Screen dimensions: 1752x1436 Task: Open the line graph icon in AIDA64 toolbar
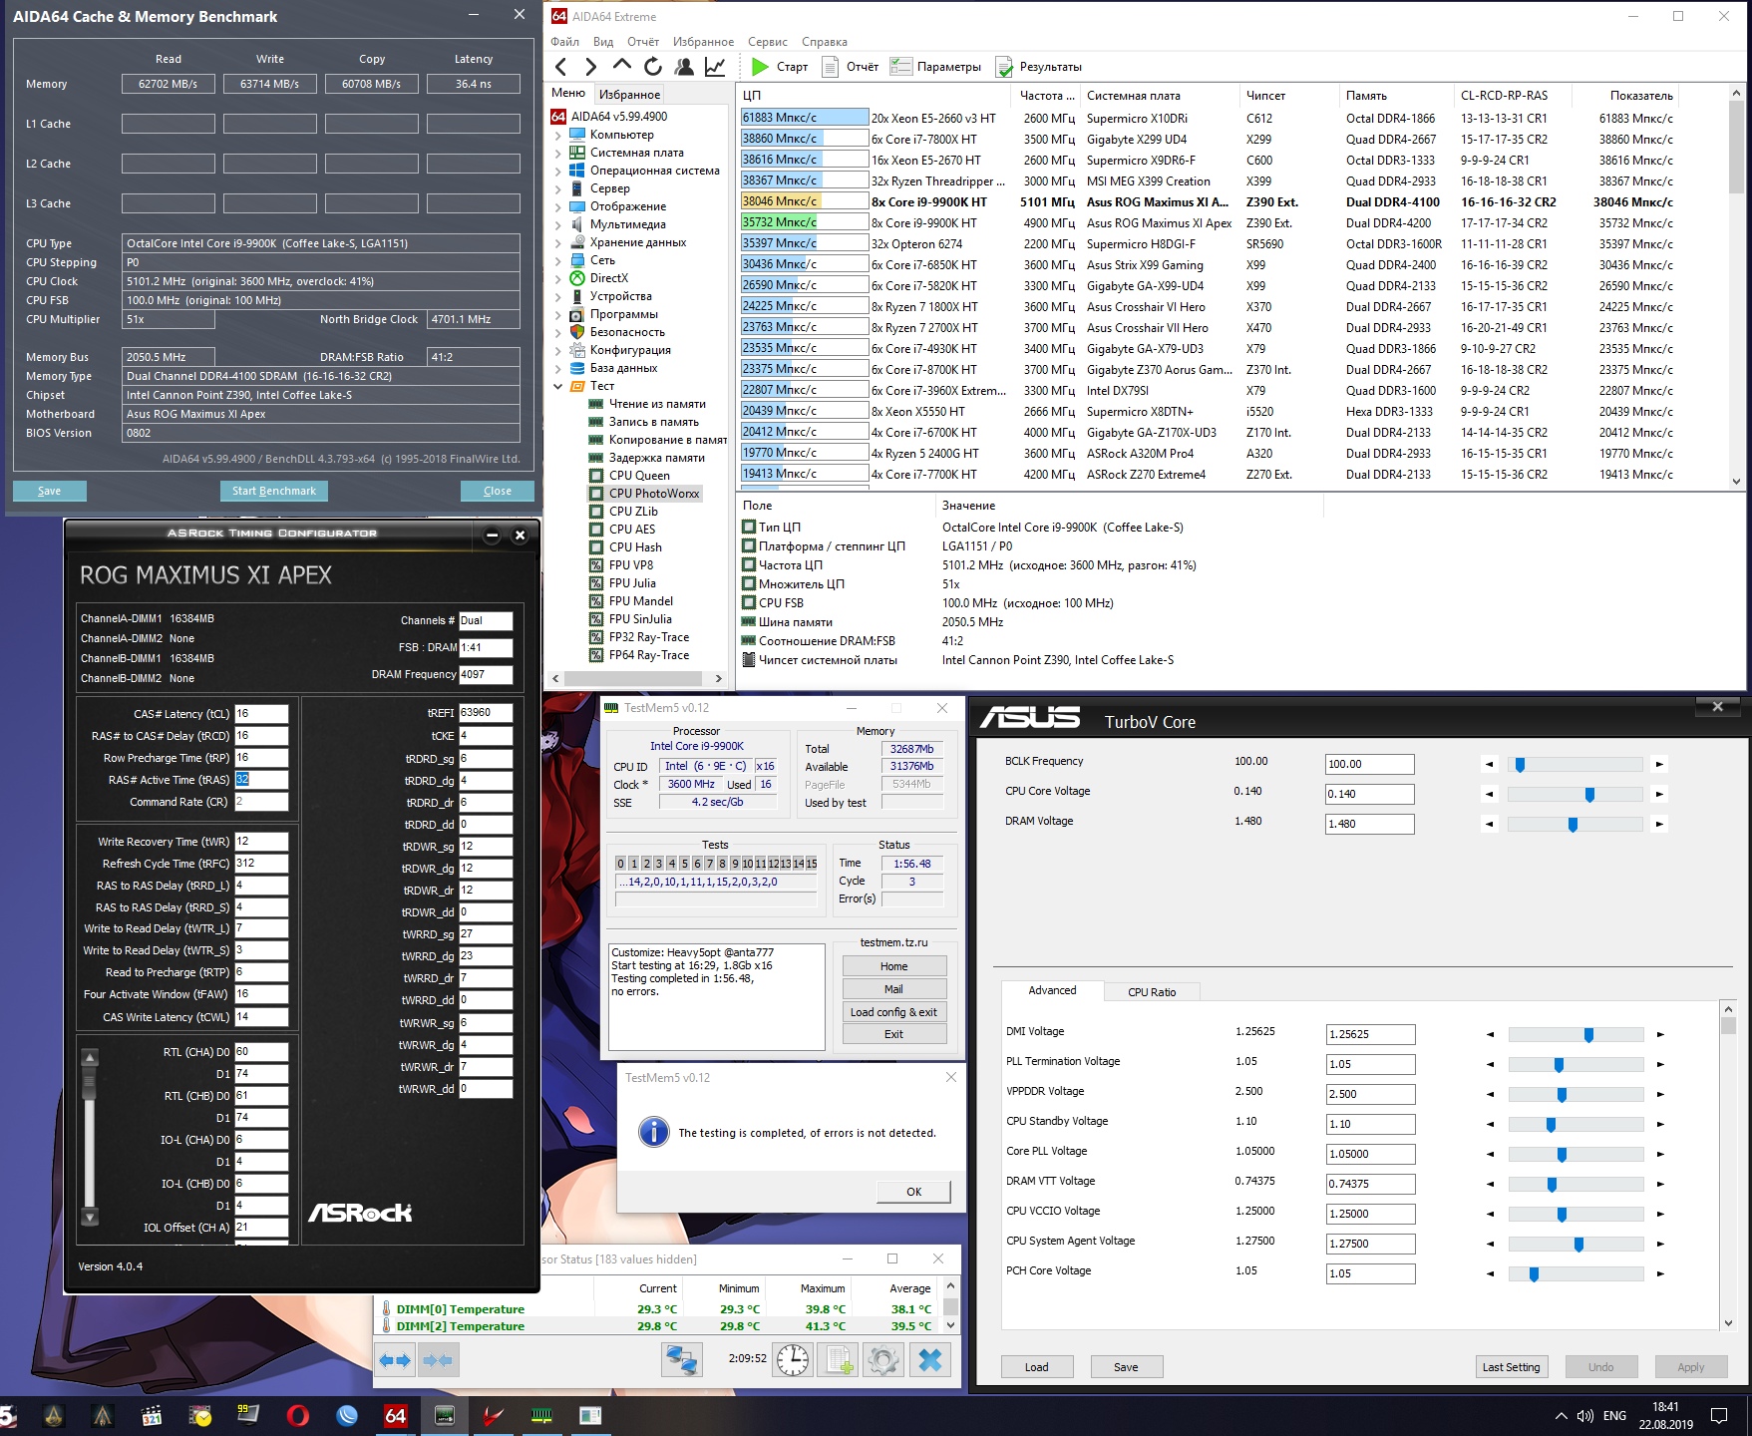(715, 67)
